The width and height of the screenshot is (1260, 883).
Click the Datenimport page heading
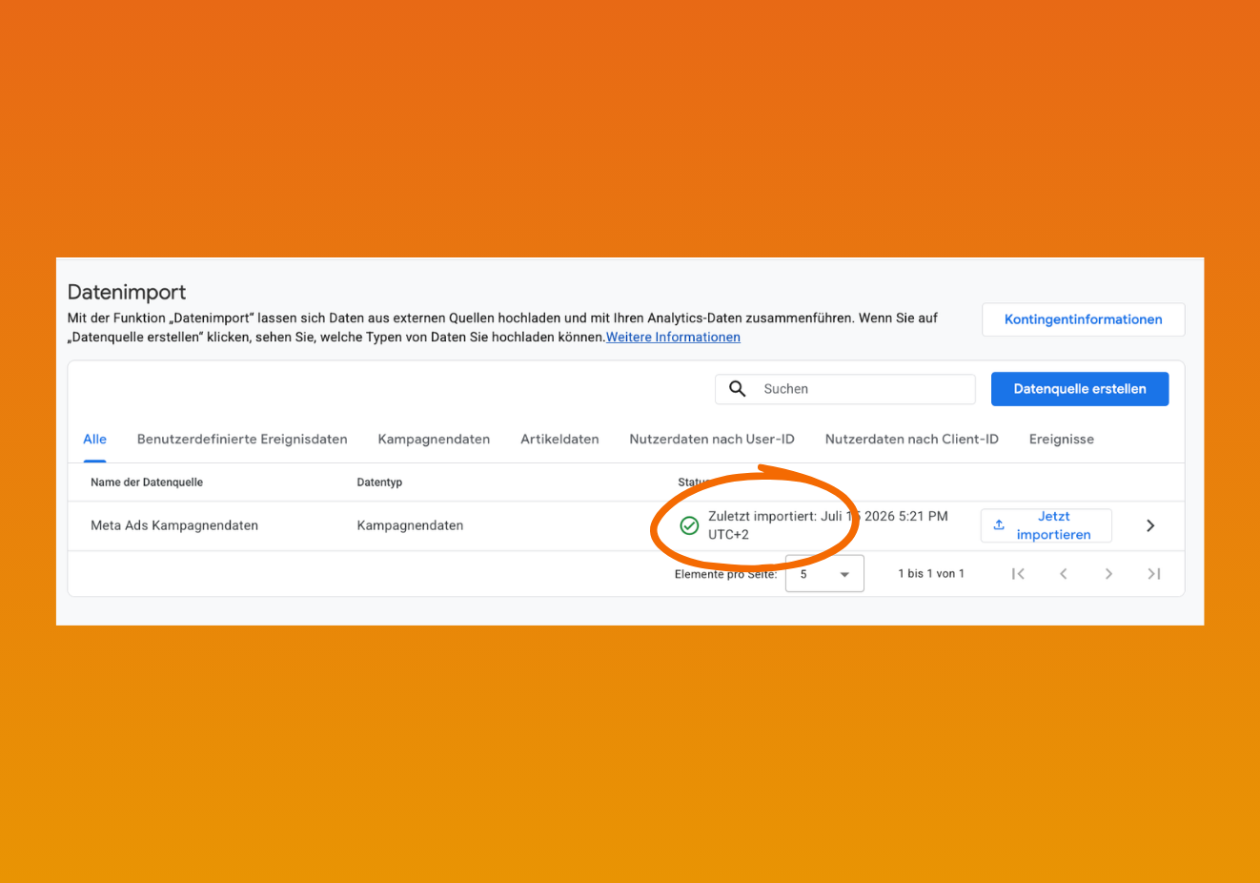pyautogui.click(x=127, y=293)
